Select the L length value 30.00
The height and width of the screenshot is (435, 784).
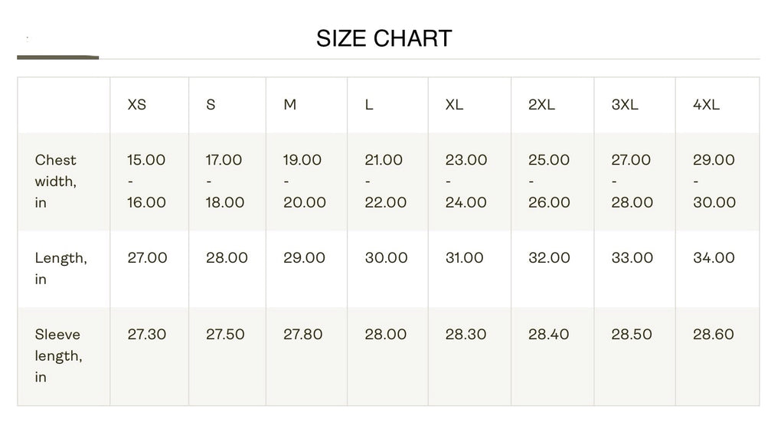[386, 258]
